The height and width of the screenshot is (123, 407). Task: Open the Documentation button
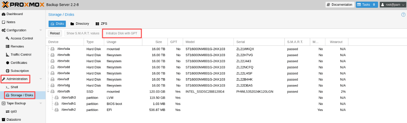click(340, 5)
